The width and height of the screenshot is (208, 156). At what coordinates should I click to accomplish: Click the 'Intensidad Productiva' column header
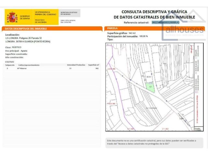(76, 65)
